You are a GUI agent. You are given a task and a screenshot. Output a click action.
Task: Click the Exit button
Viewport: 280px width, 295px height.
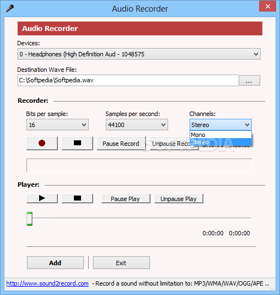121,262
